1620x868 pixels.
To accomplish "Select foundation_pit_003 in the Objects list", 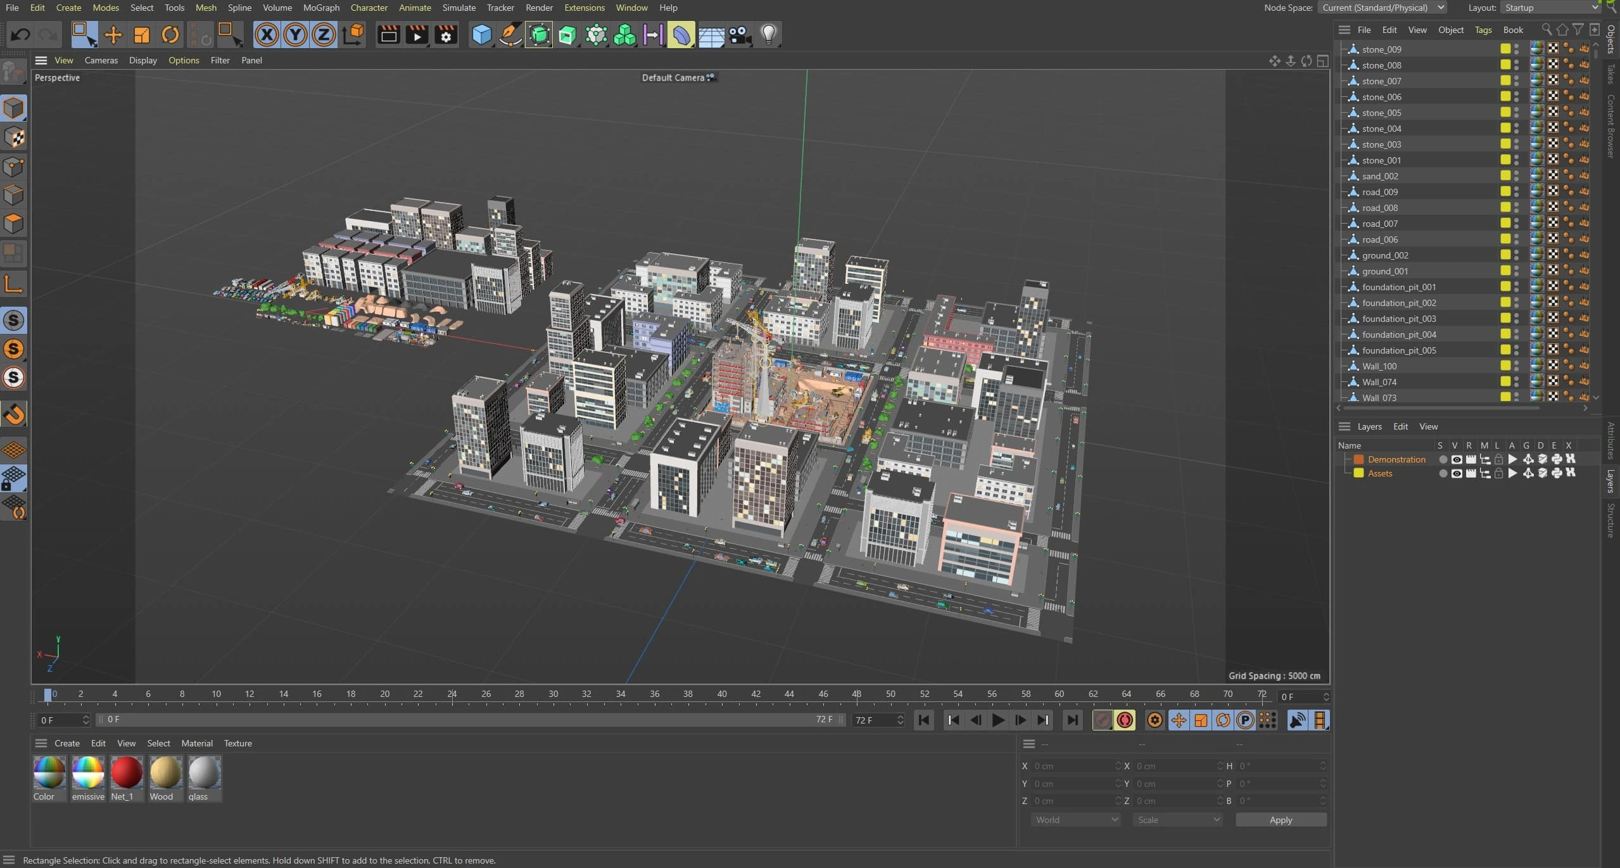I will coord(1398,319).
